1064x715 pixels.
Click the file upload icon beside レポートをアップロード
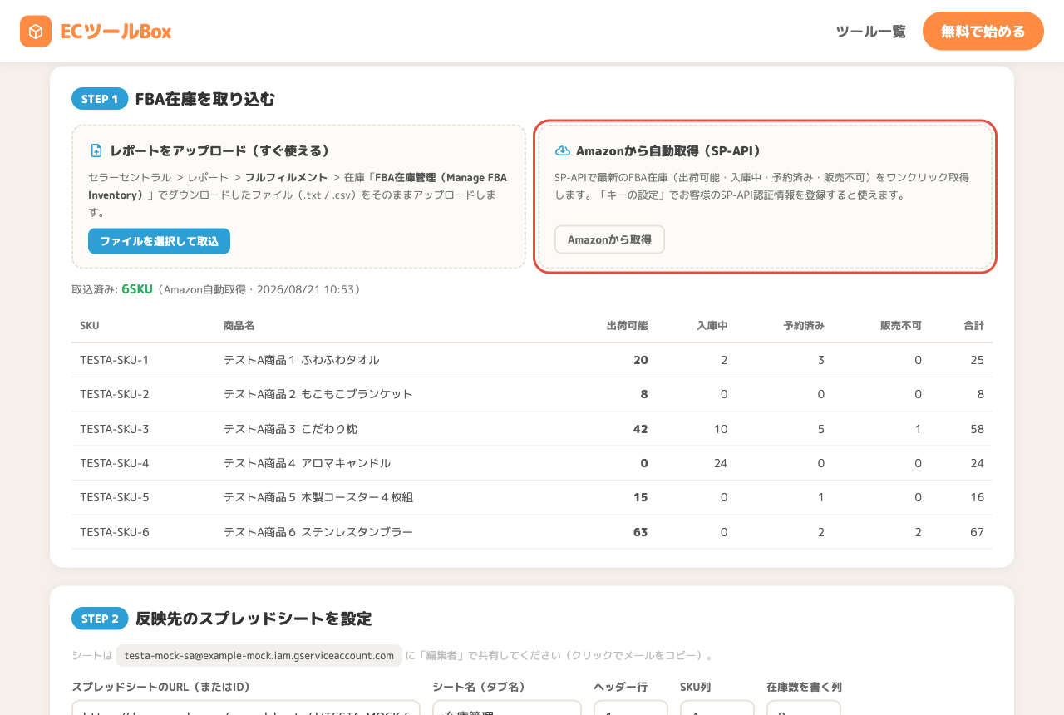tap(96, 150)
